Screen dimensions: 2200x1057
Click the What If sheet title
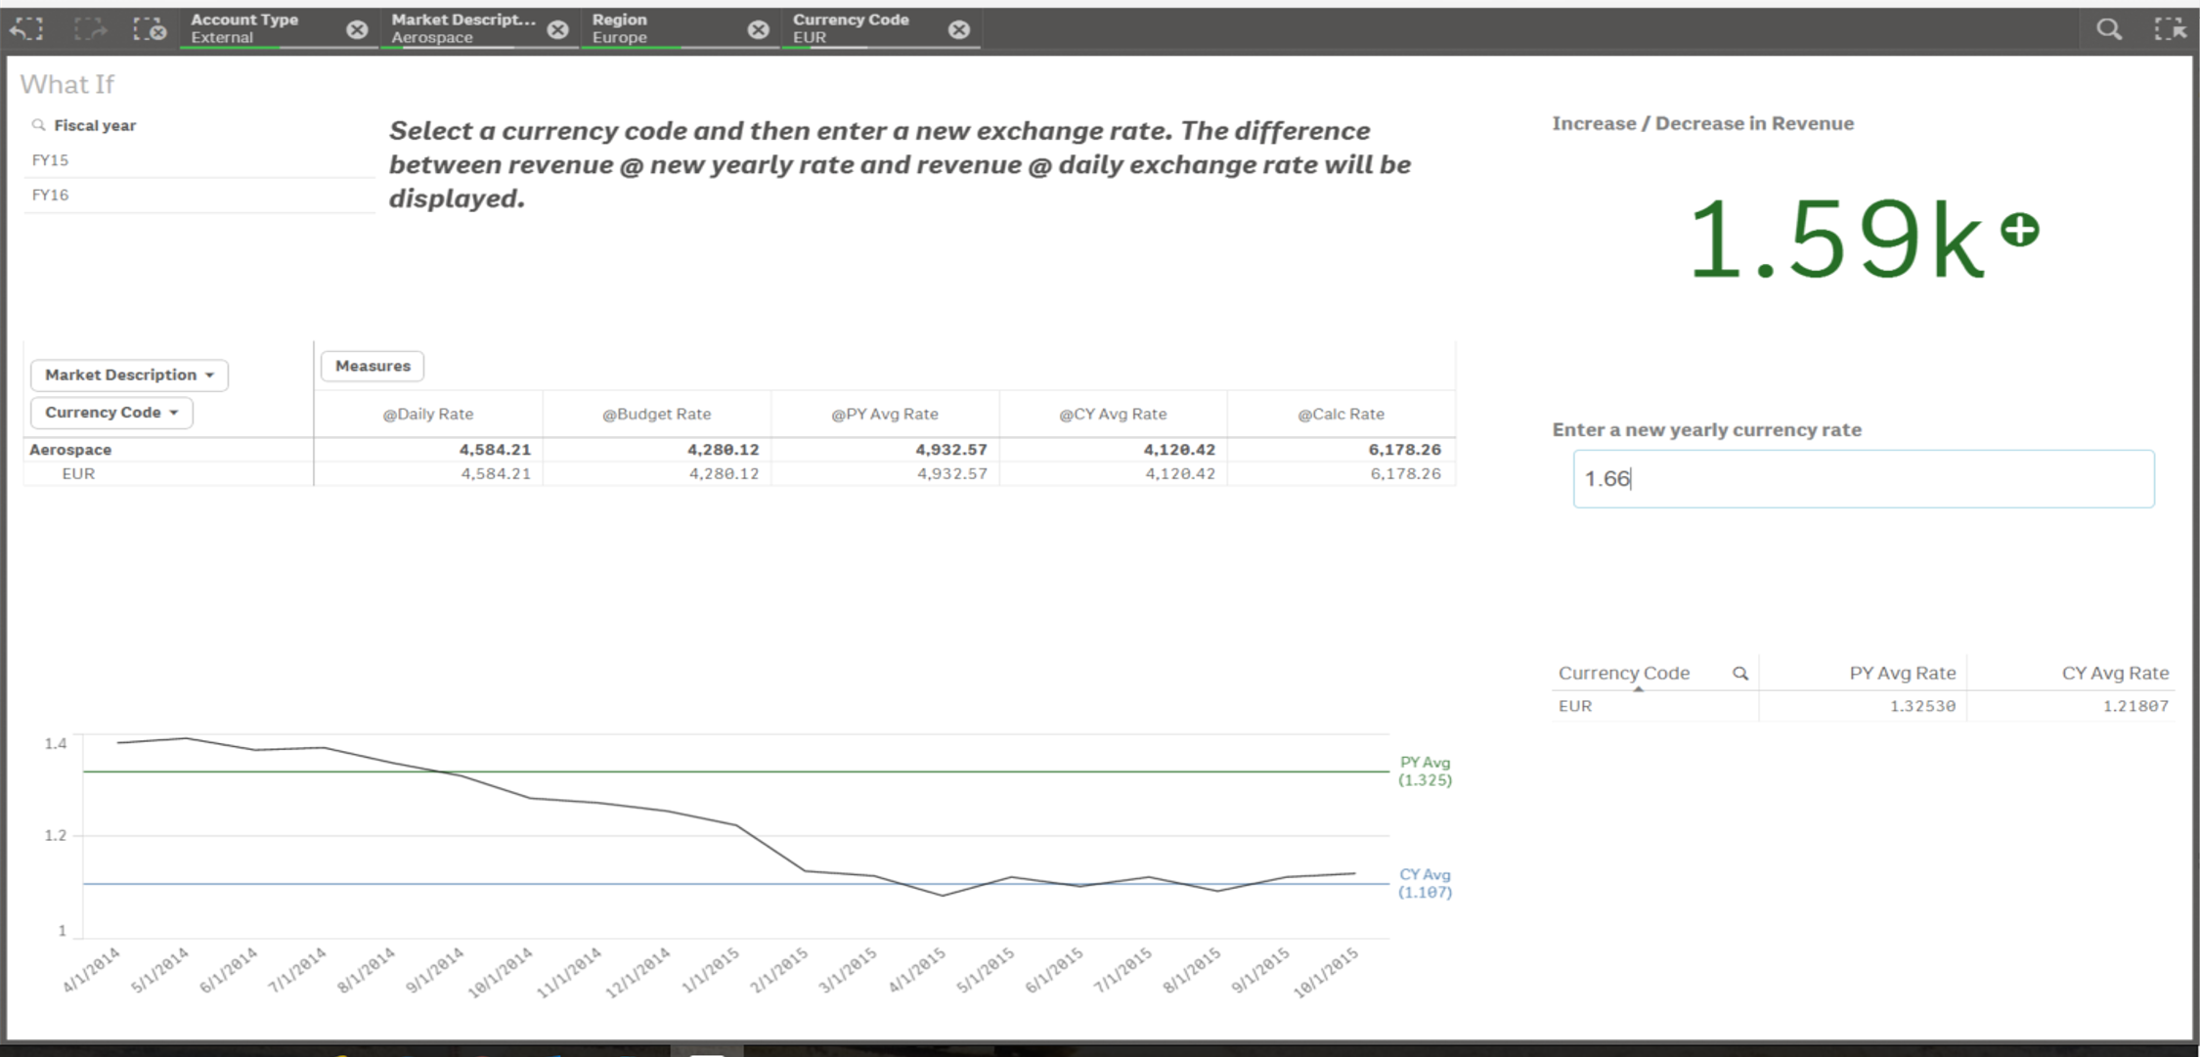(x=67, y=84)
